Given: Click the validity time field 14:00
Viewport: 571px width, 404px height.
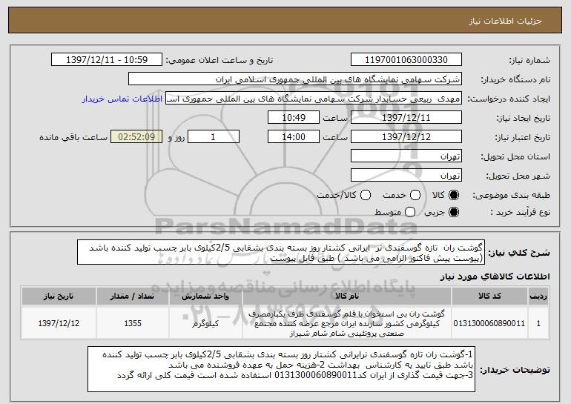Looking at the screenshot, I should pyautogui.click(x=294, y=137).
